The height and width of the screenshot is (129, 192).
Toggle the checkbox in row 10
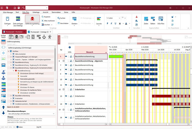[68, 79]
